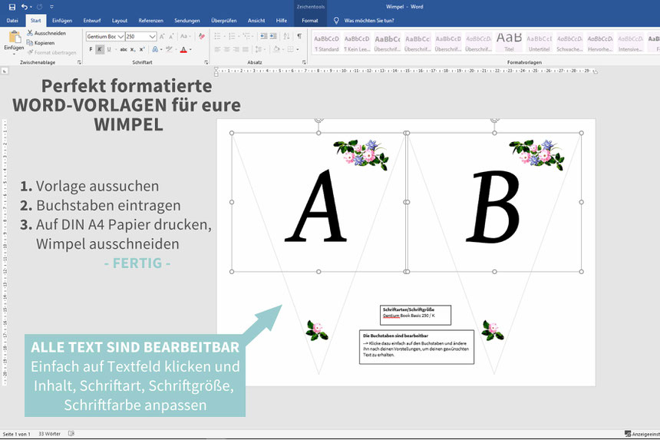
Task: Click the multilevel list icon
Action: click(x=246, y=36)
